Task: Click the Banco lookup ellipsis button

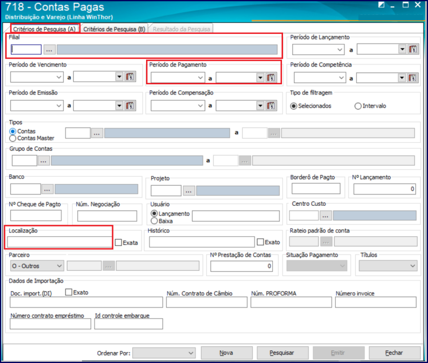Action: click(x=47, y=189)
